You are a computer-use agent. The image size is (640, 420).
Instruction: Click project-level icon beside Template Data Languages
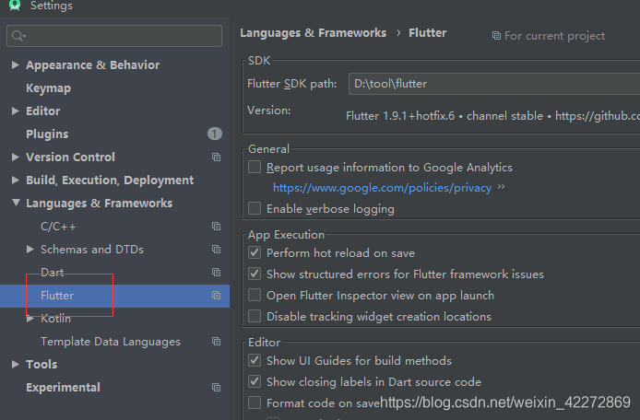217,342
